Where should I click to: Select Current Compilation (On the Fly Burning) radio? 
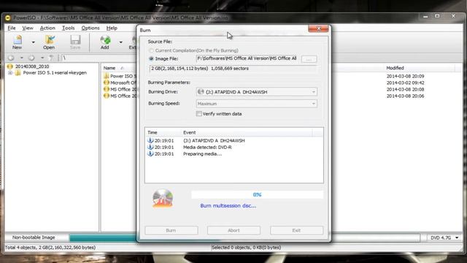(x=151, y=50)
